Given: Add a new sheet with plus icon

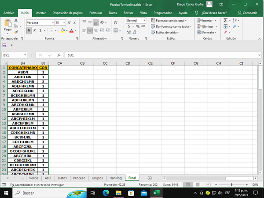Looking at the screenshot, I should pos(150,178).
